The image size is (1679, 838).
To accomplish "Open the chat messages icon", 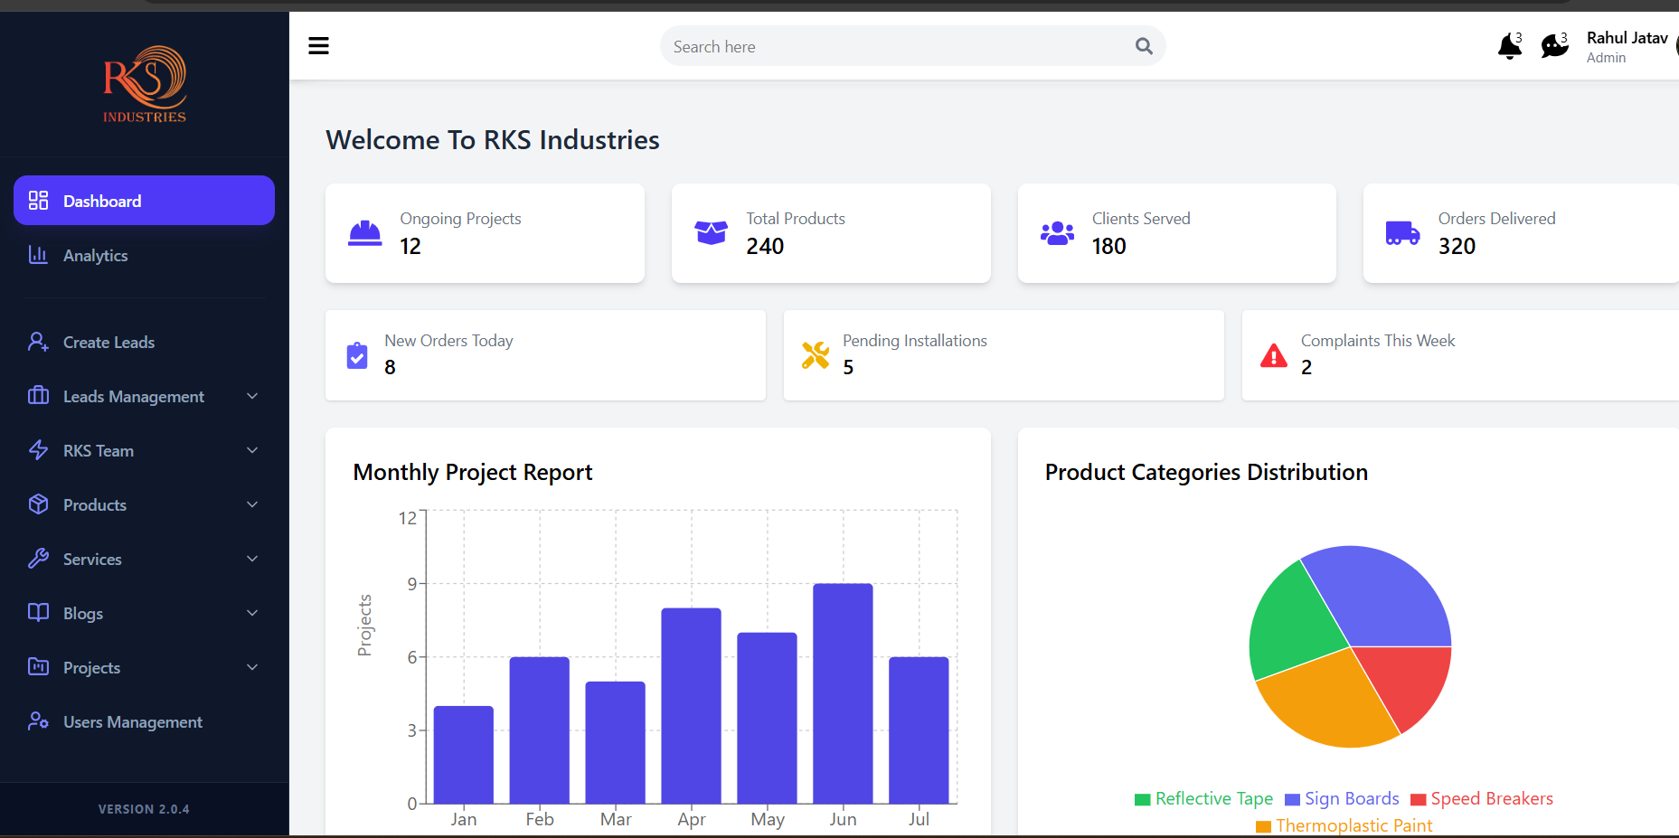I will point(1554,46).
